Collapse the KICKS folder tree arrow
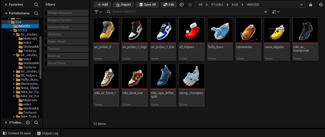 (x=12, y=30)
